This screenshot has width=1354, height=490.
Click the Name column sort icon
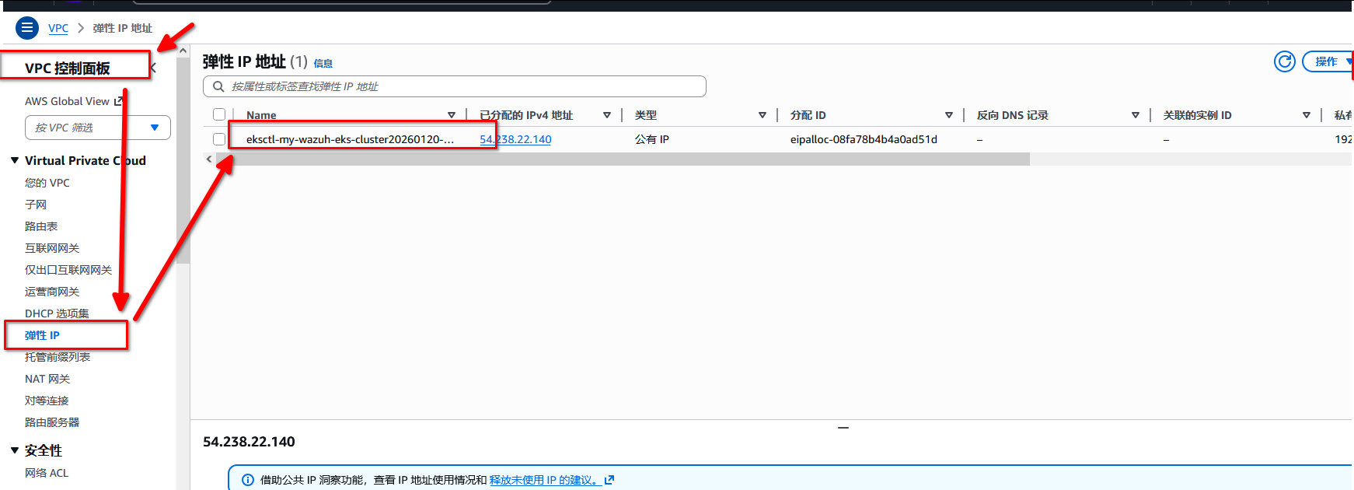pyautogui.click(x=452, y=115)
